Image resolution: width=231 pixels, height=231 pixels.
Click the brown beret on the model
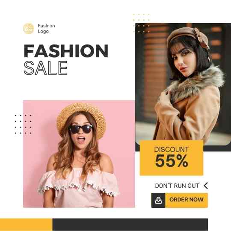click(188, 38)
